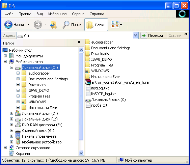Viewport: 190px width, 165px height.
Task: Click the Переход green arrow button
Action: [x=144, y=35]
